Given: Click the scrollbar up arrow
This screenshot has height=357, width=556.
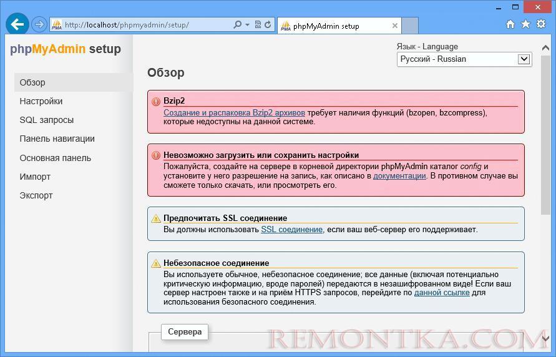Looking at the screenshot, I should coord(546,48).
